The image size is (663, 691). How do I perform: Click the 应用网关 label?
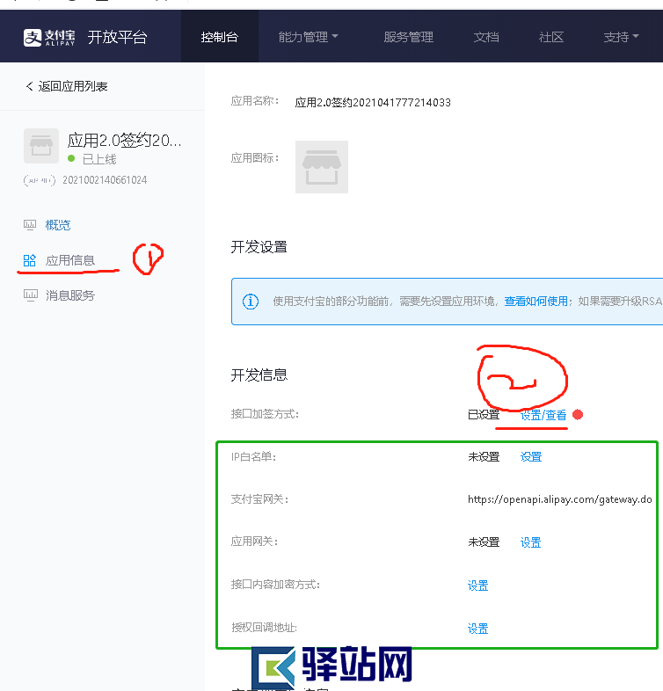click(254, 542)
